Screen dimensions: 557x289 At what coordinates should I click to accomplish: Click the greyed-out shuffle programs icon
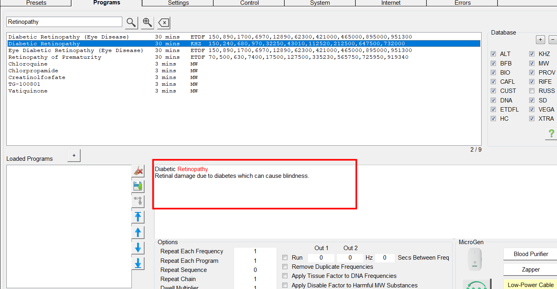pyautogui.click(x=138, y=202)
